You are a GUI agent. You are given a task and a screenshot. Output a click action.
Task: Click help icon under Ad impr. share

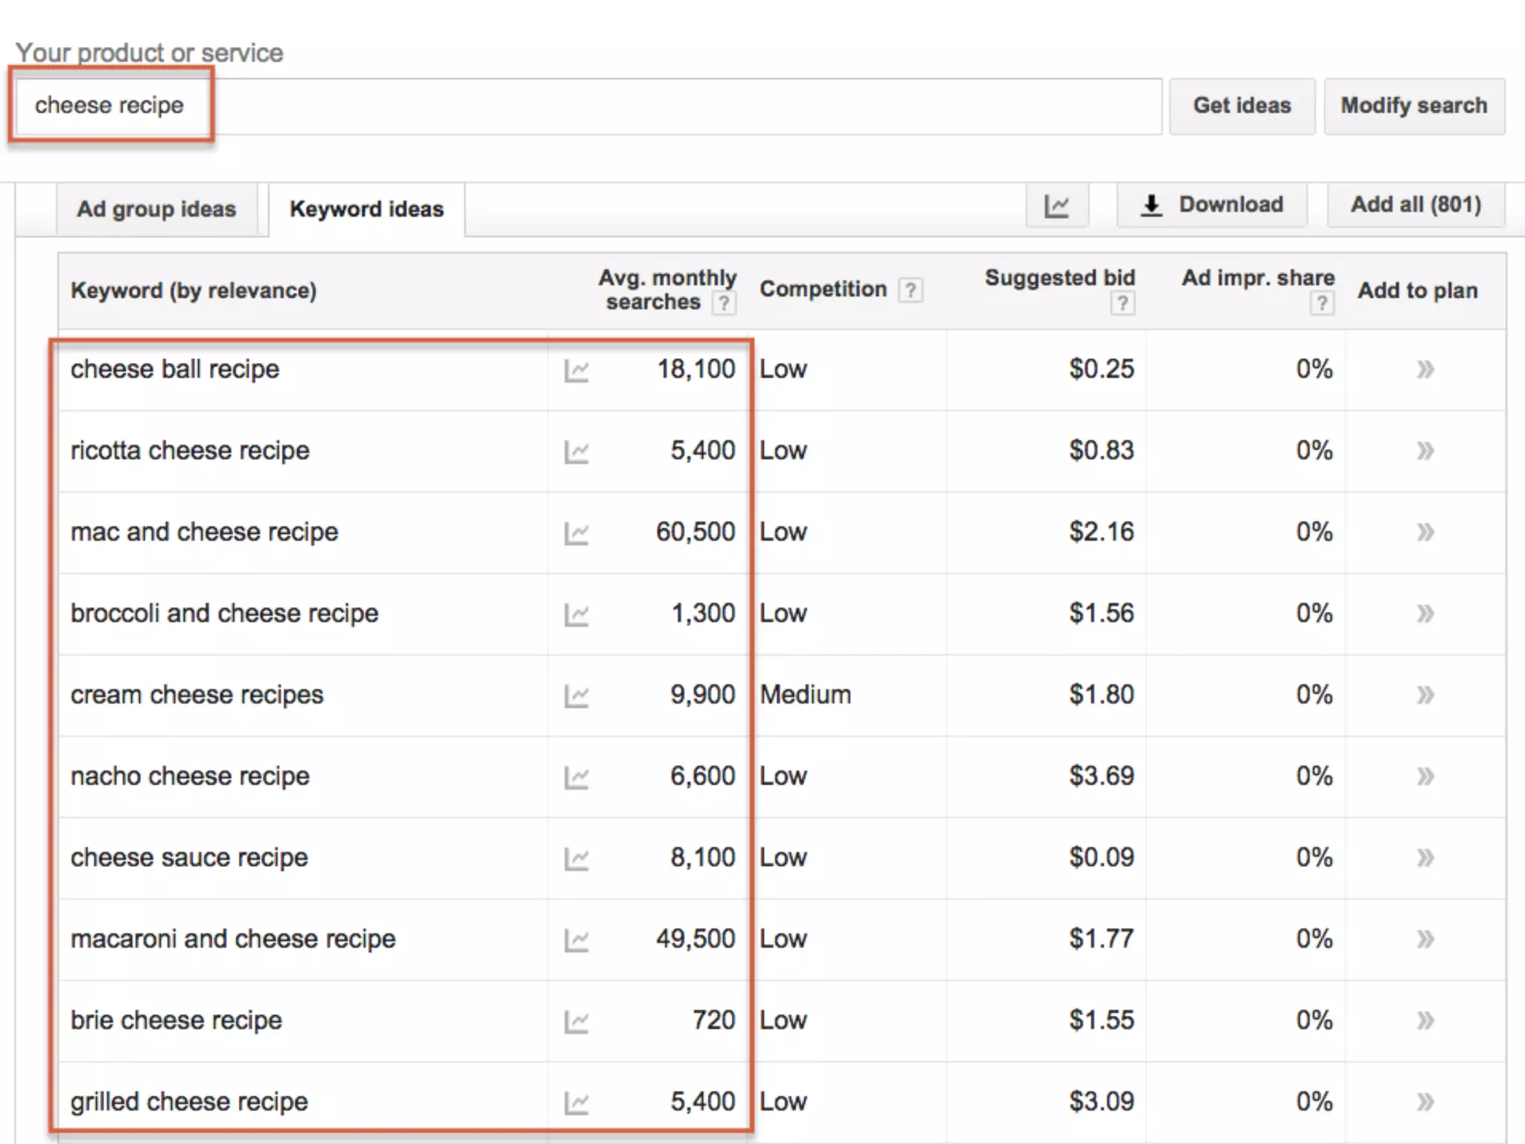1322,303
